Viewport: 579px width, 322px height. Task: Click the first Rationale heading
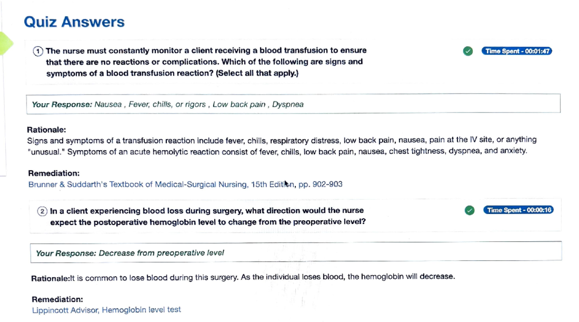point(47,130)
